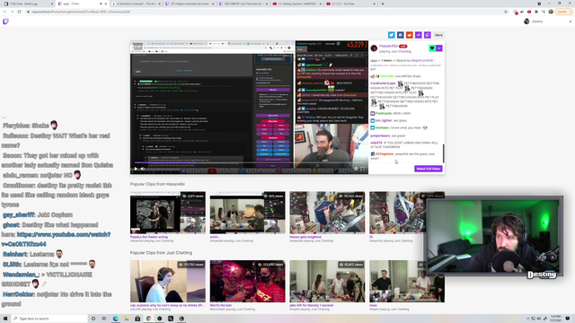575x323 pixels.
Task: Open Google Chrome from the taskbar
Action: pos(148,319)
